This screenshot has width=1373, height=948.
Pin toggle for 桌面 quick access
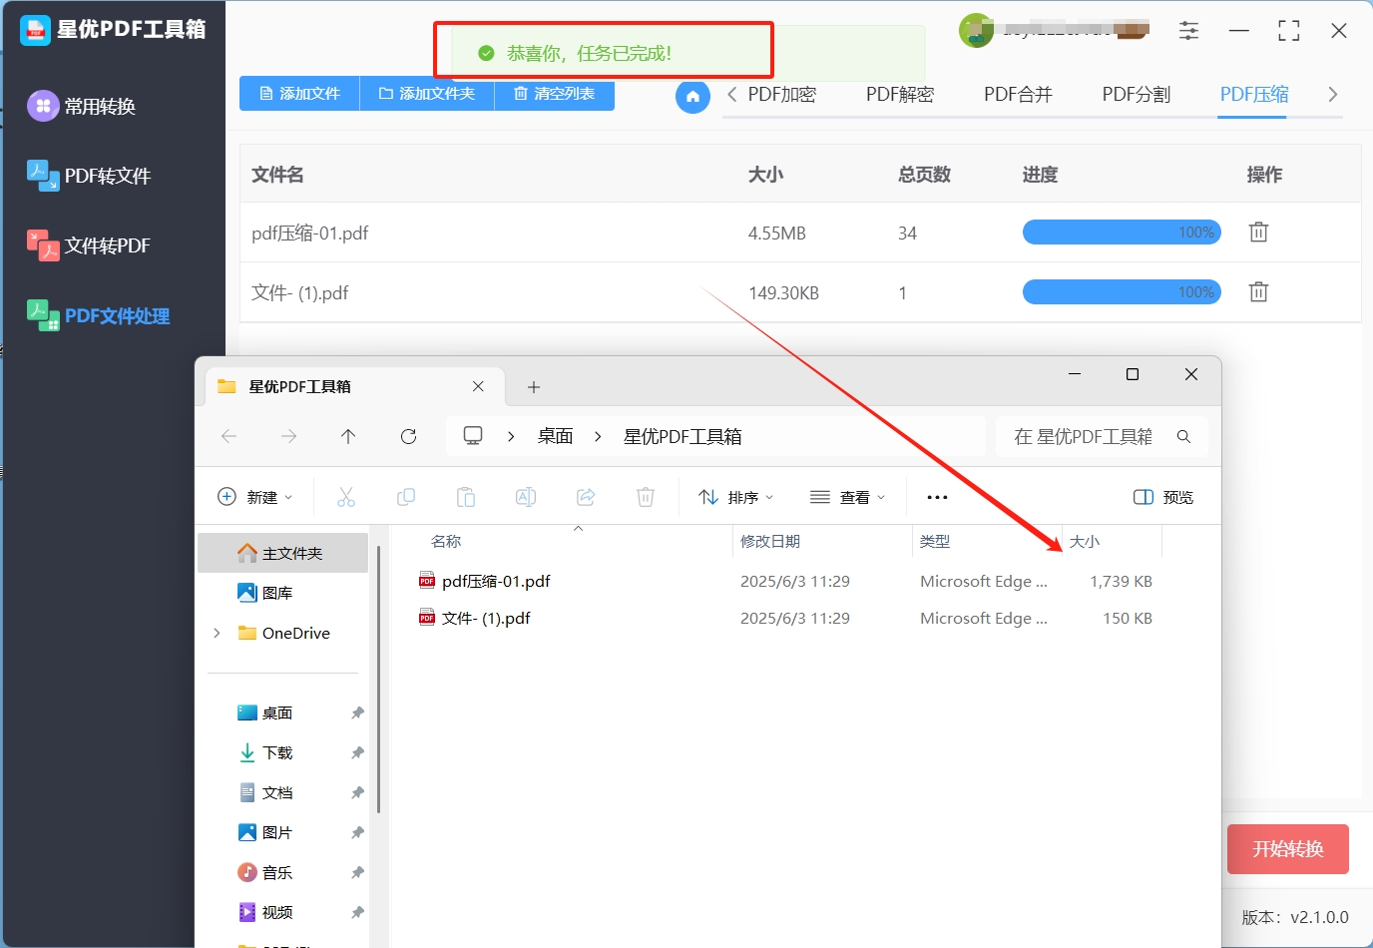pos(357,712)
